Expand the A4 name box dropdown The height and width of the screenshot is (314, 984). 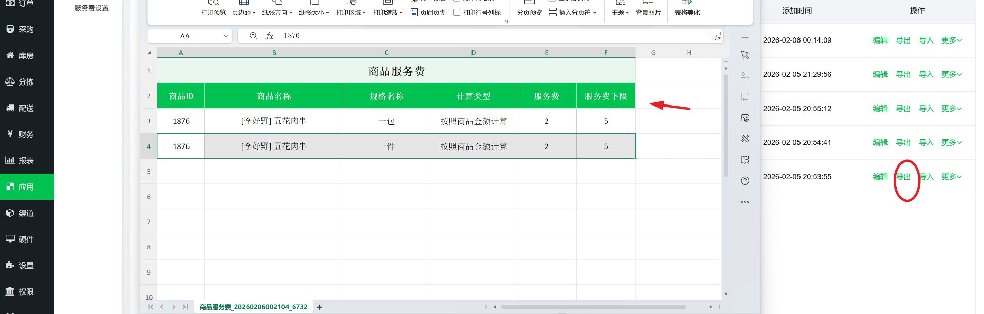tap(226, 36)
